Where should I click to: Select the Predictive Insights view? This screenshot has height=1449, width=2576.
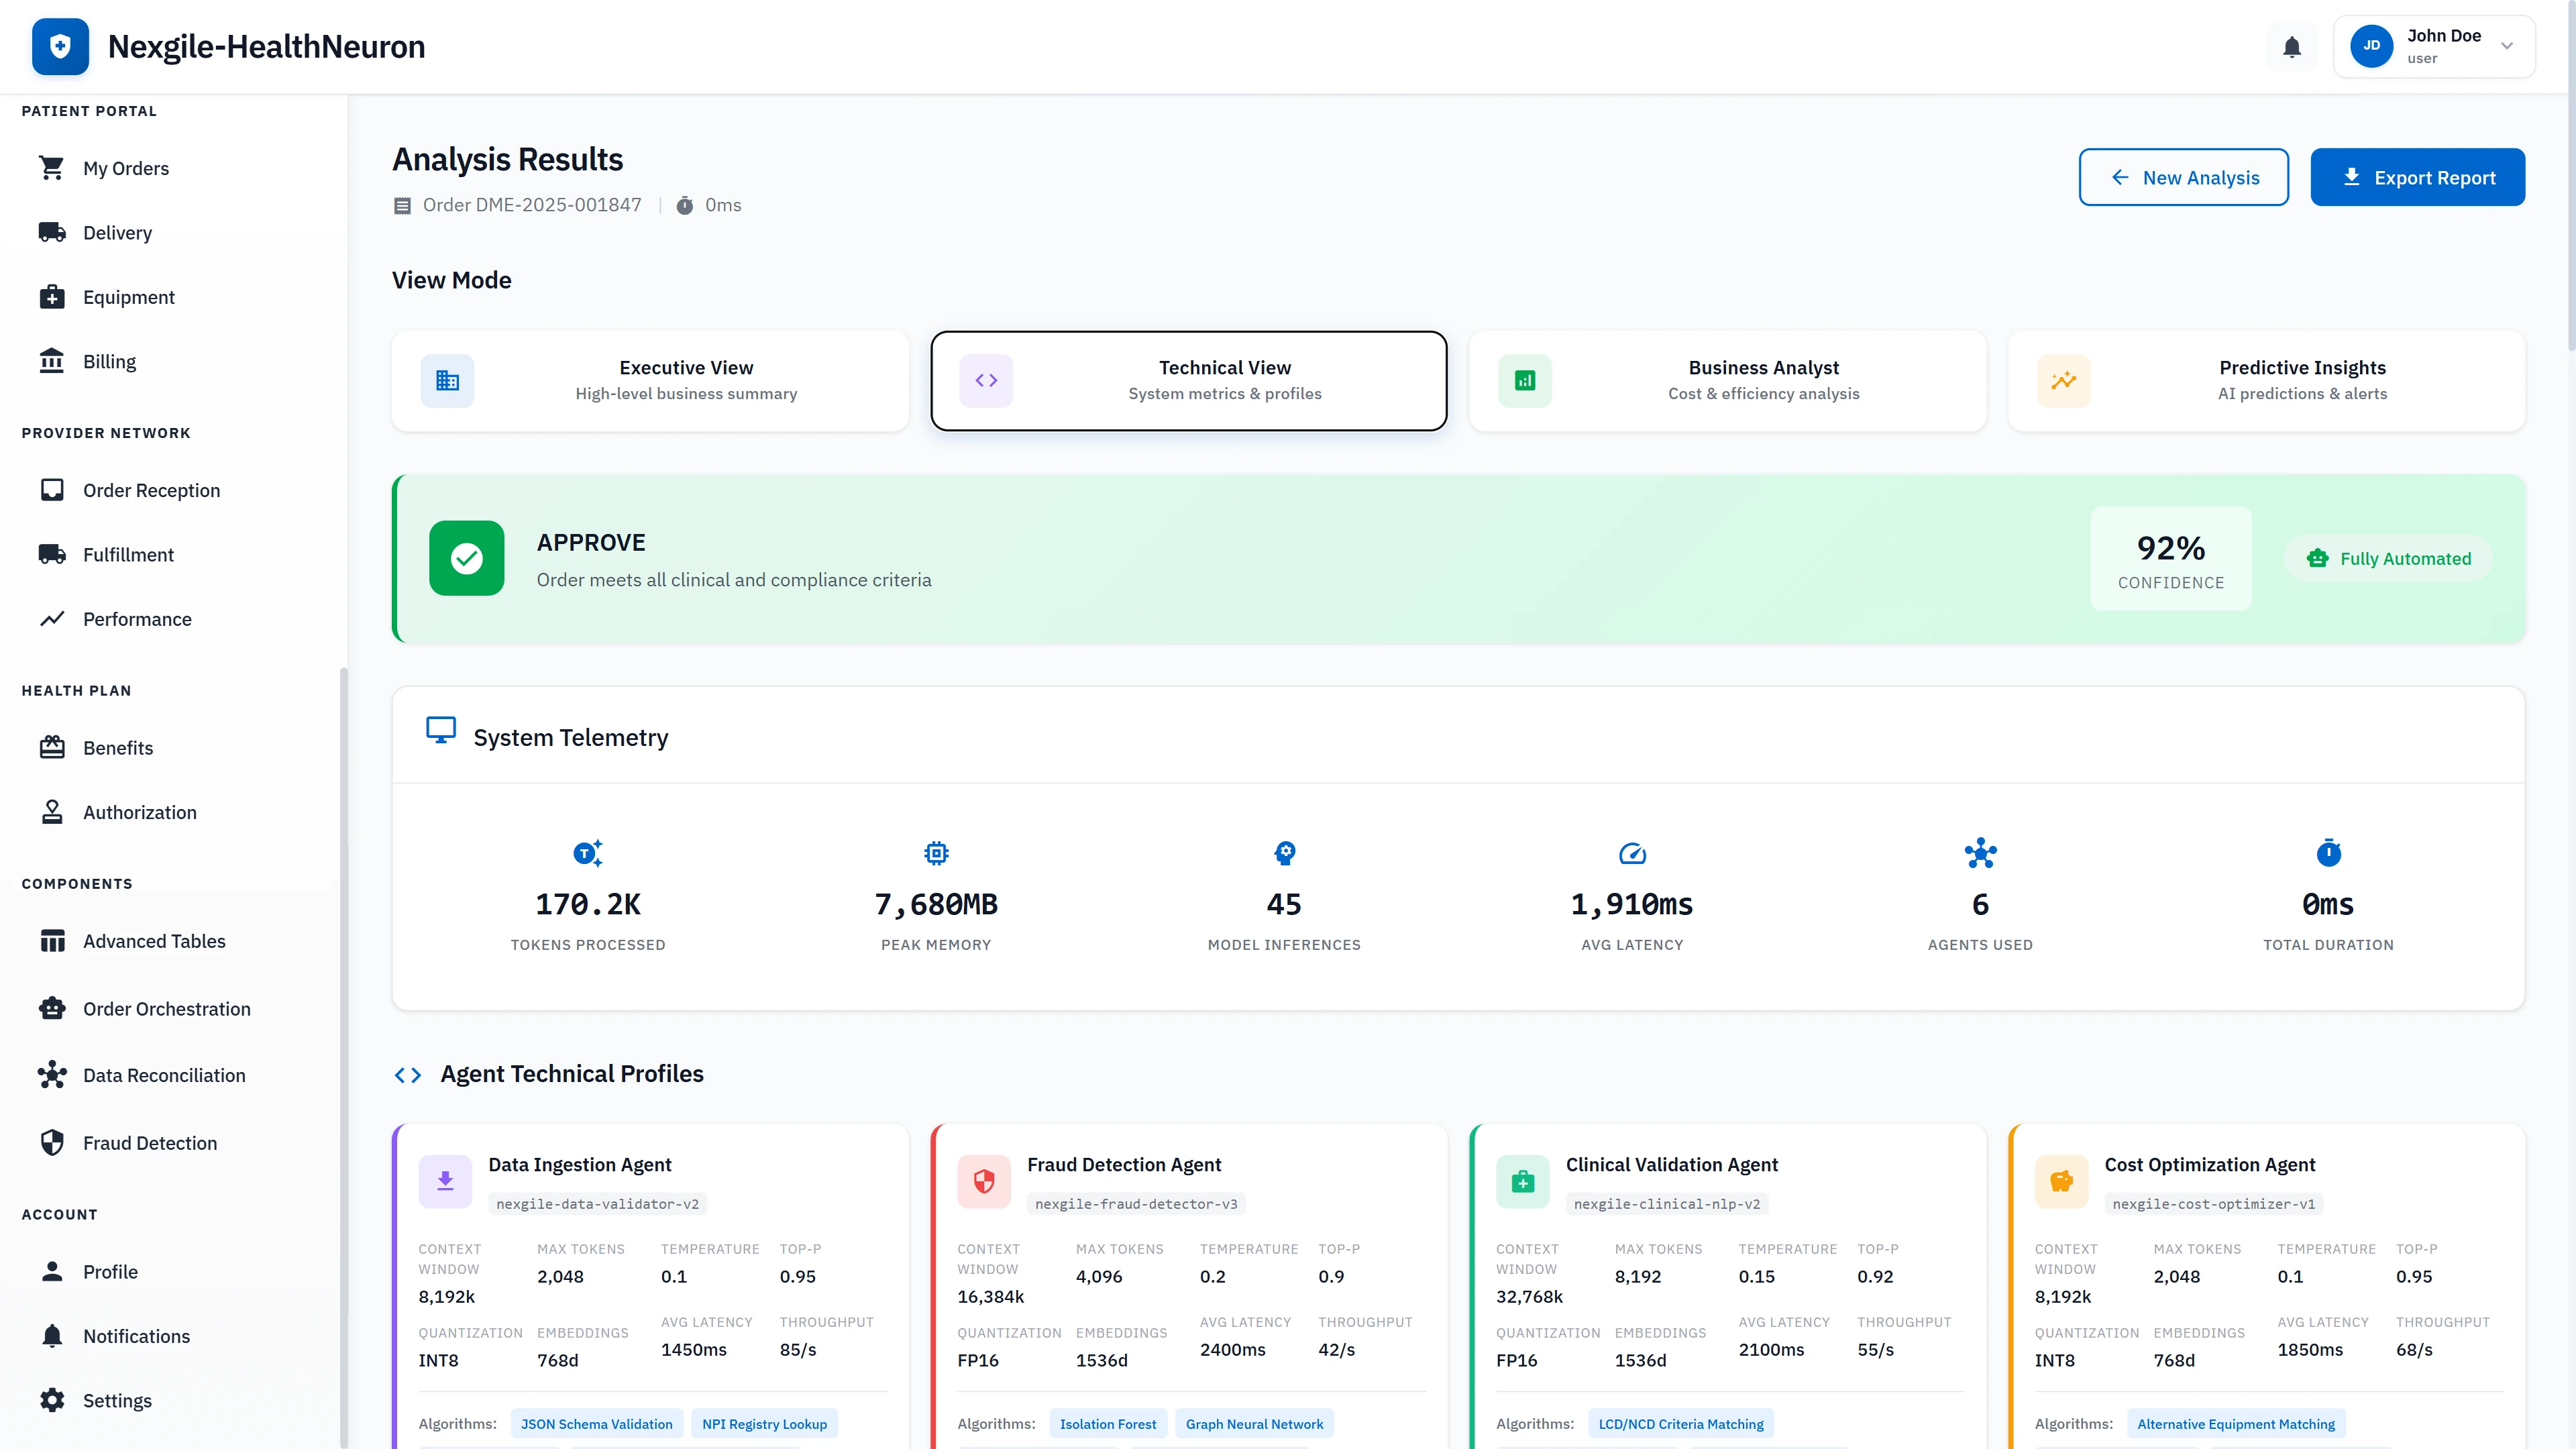pos(2266,380)
